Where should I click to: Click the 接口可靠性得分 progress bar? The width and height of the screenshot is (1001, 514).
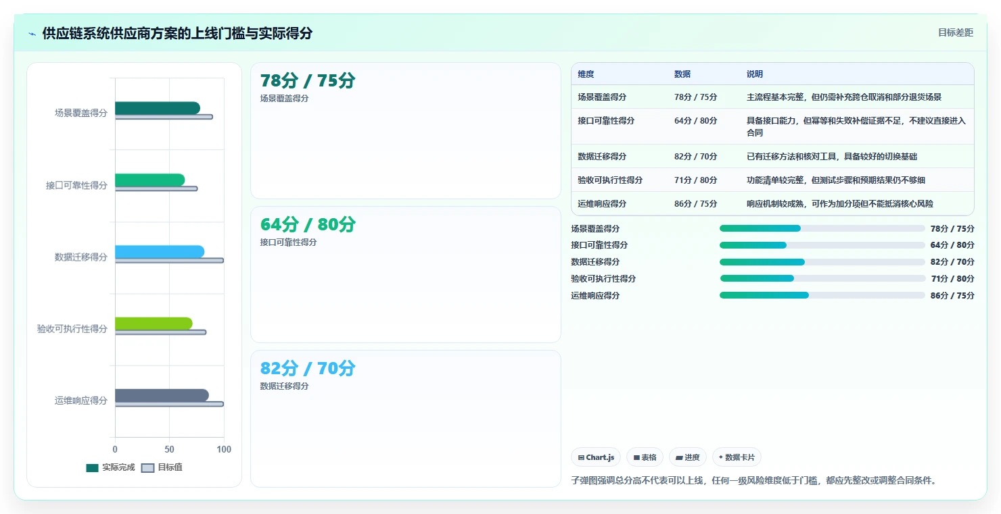[x=822, y=245]
